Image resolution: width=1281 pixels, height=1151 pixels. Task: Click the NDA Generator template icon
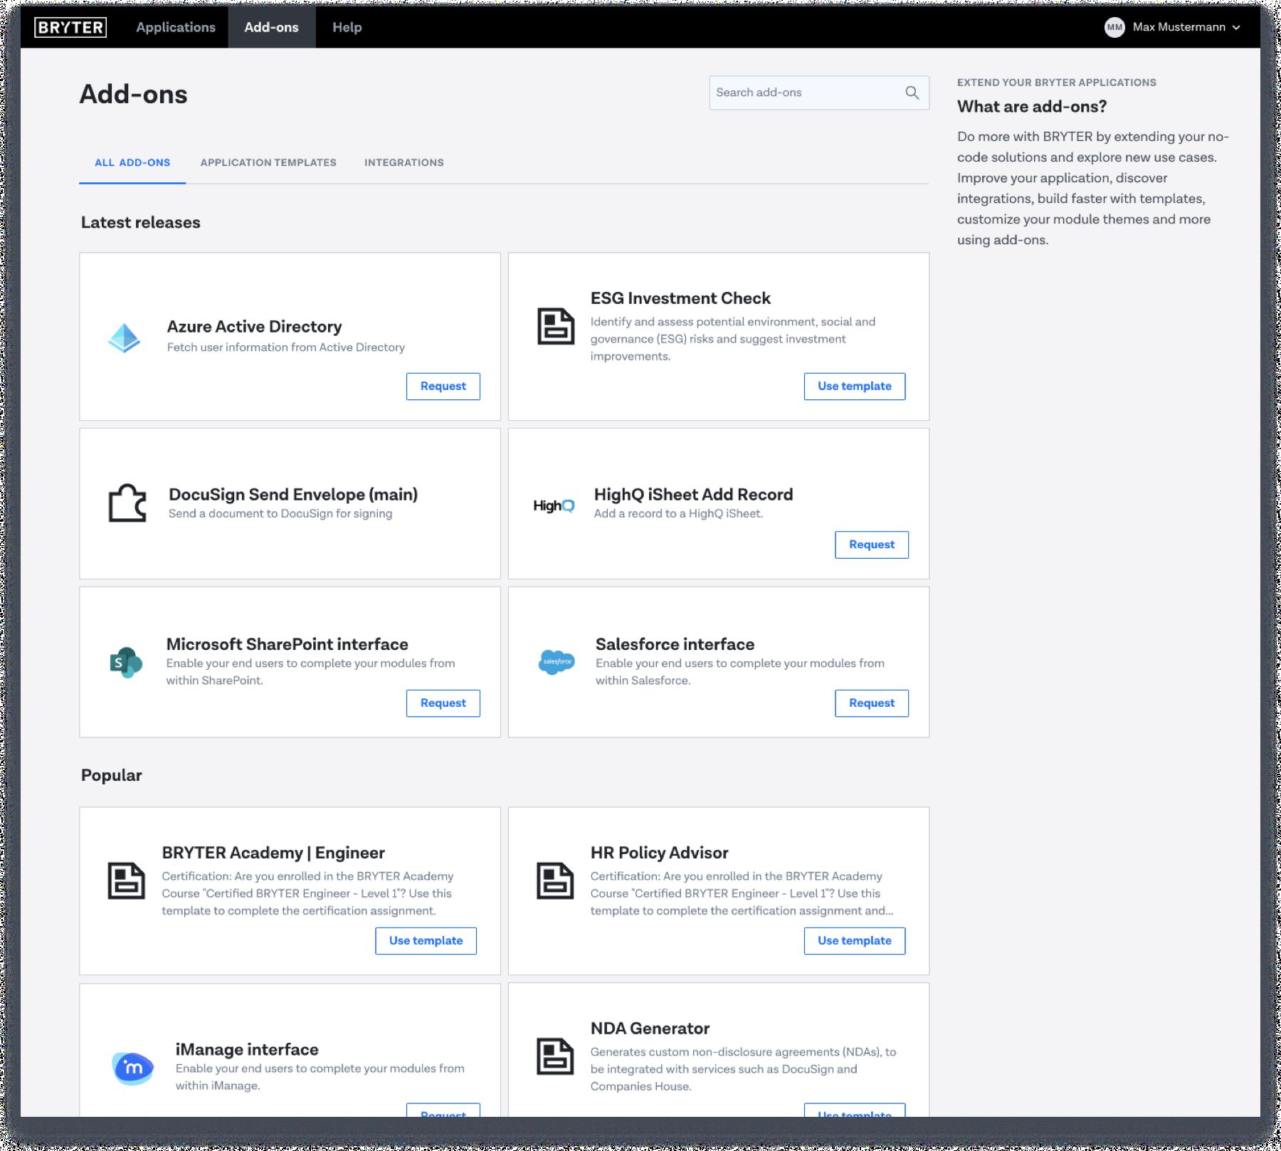[x=555, y=1056]
